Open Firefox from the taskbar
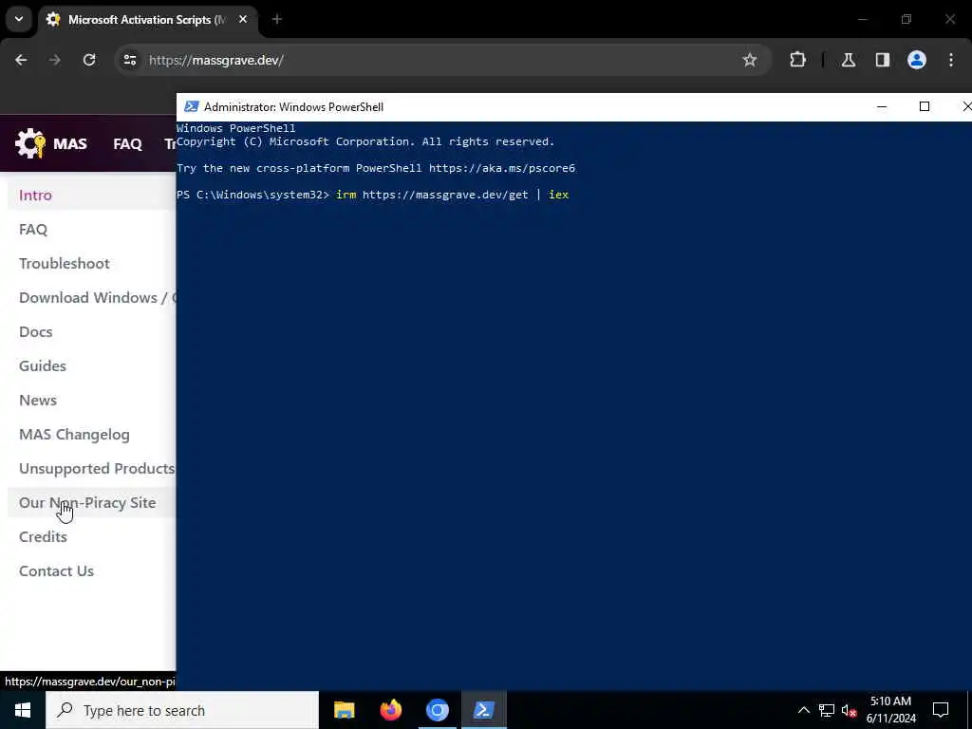Viewport: 972px width, 729px height. (x=390, y=710)
